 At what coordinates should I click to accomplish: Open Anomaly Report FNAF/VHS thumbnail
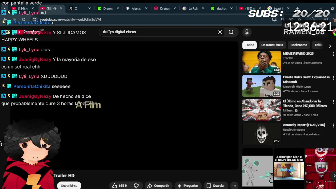point(262,134)
